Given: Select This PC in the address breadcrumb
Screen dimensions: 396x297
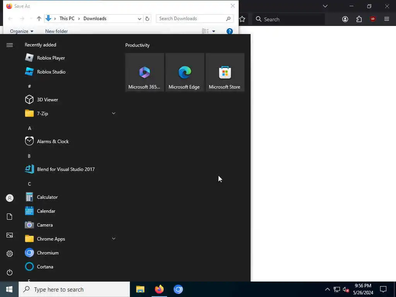Looking at the screenshot, I should tap(67, 19).
